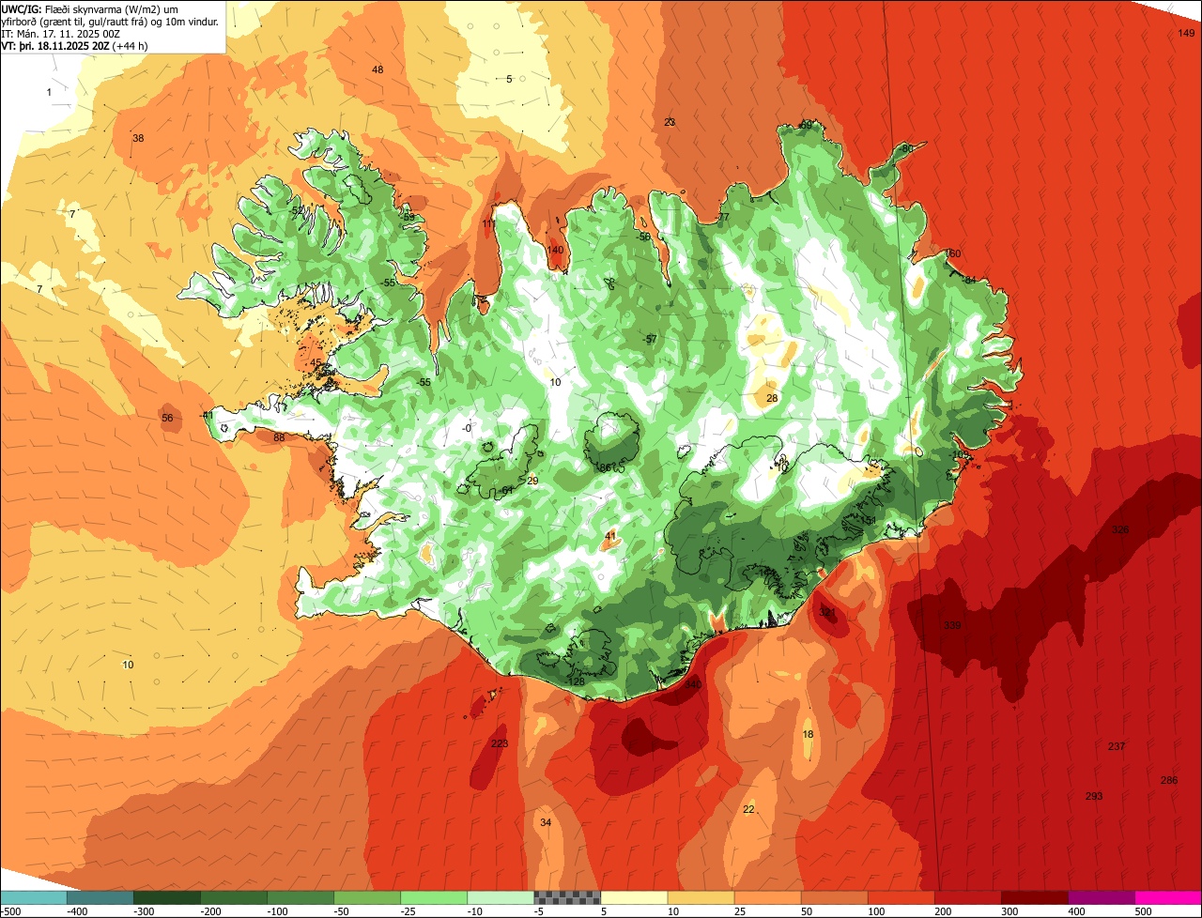1202x918 pixels.
Task: Click the '29' value in west-central Iceland
Action: pyautogui.click(x=532, y=482)
